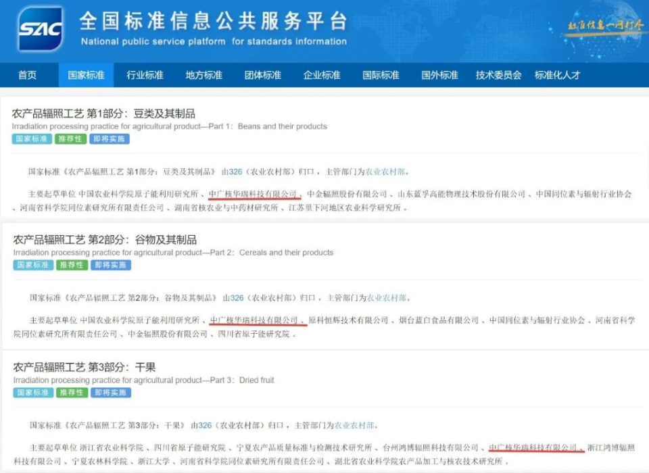Click 即将实施 tag under Part 1 beans

click(110, 139)
